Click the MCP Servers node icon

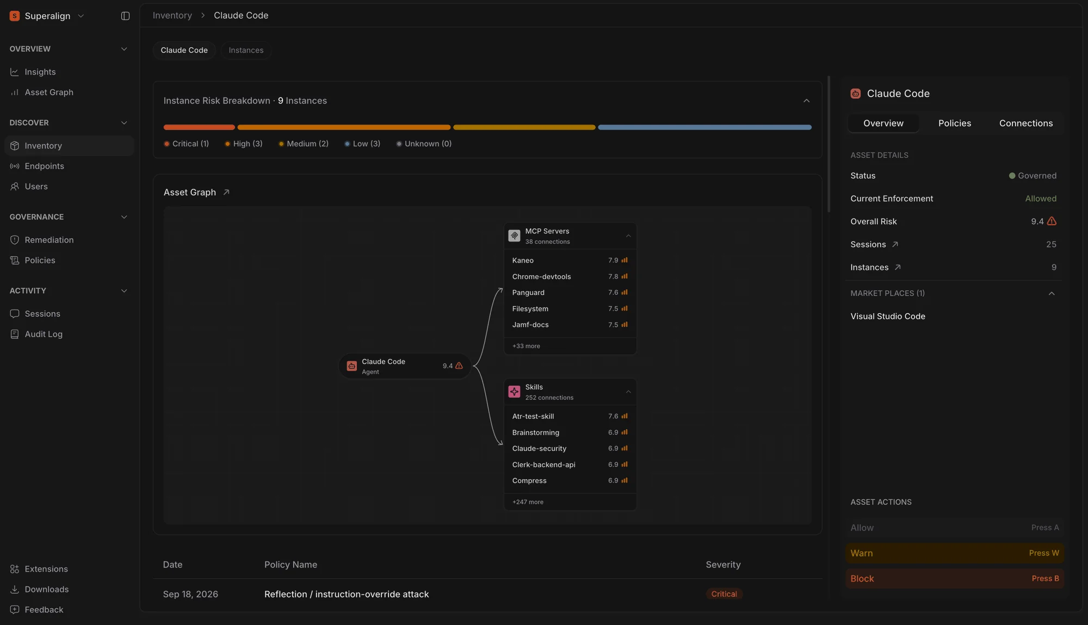pyautogui.click(x=514, y=236)
